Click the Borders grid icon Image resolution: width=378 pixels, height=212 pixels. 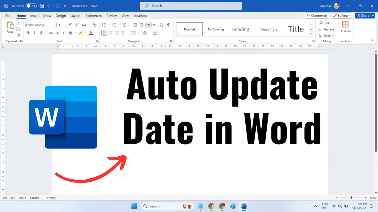click(155, 33)
